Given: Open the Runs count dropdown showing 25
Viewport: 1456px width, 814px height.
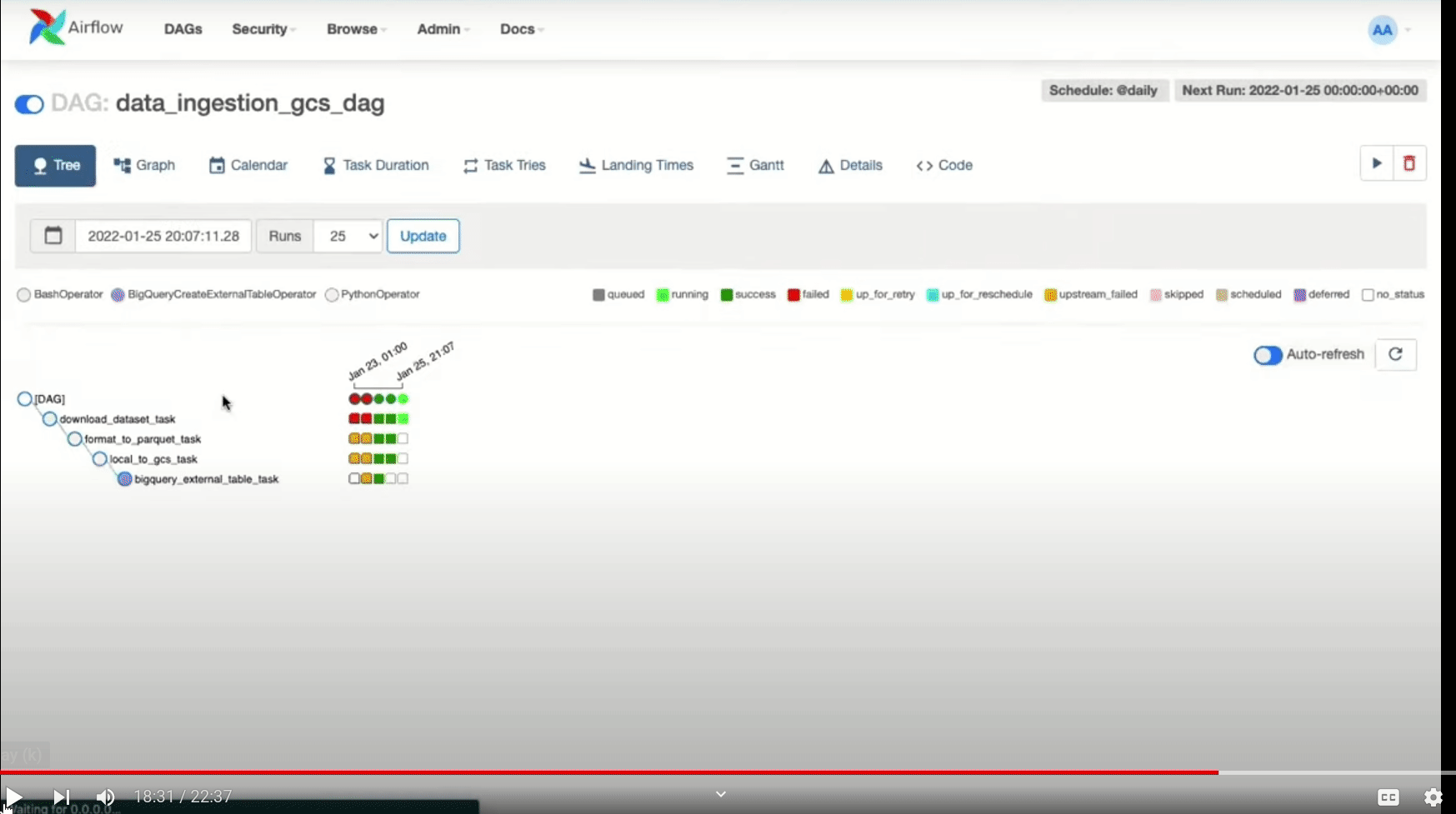Looking at the screenshot, I should point(348,236).
